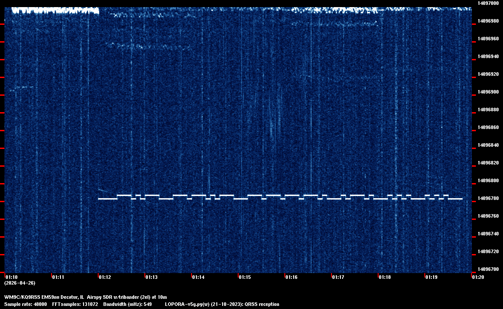503x309 pixels.
Task: Click the Bandwidth (mHz): 549 text
Action: click(128, 305)
